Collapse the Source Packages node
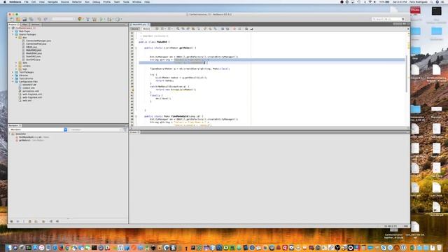This screenshot has width=448, height=252. point(13,34)
